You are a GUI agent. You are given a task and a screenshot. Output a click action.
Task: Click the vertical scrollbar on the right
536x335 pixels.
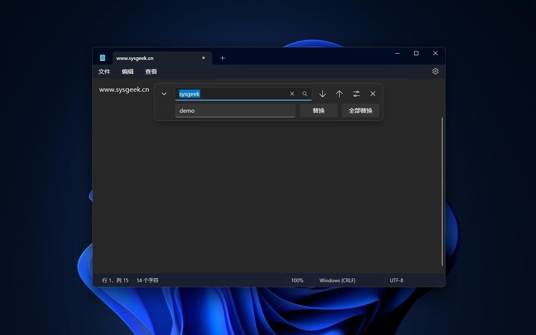(x=442, y=193)
